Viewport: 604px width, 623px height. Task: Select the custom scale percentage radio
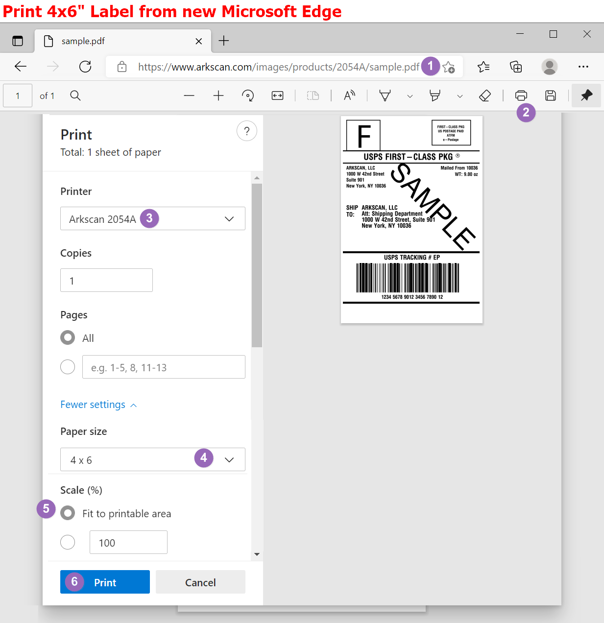[x=68, y=542]
